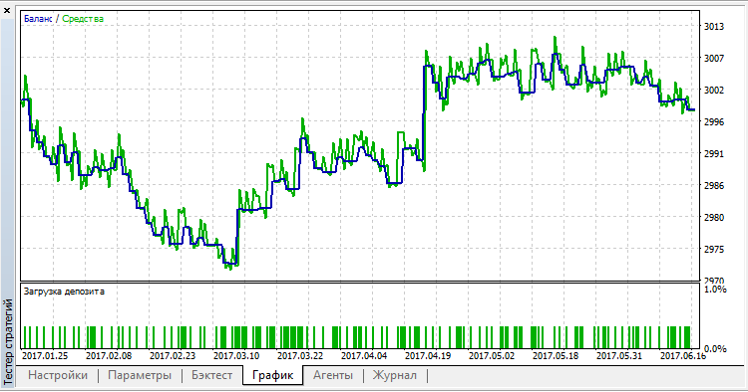Click the 3002 axis value
The image size is (748, 392).
(x=714, y=91)
